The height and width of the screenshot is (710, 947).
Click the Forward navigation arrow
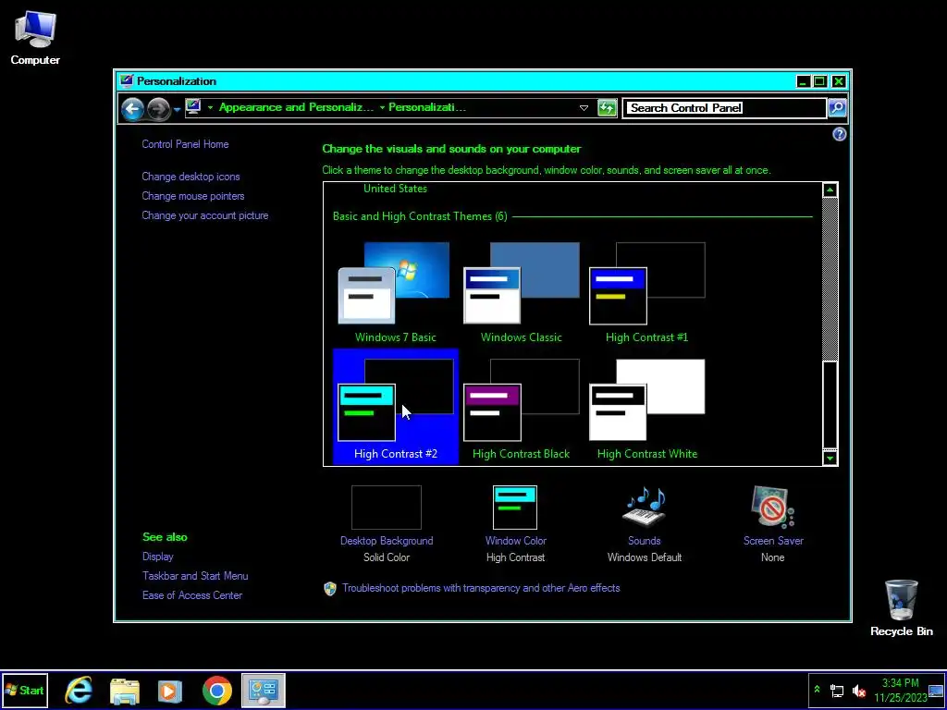click(x=158, y=109)
